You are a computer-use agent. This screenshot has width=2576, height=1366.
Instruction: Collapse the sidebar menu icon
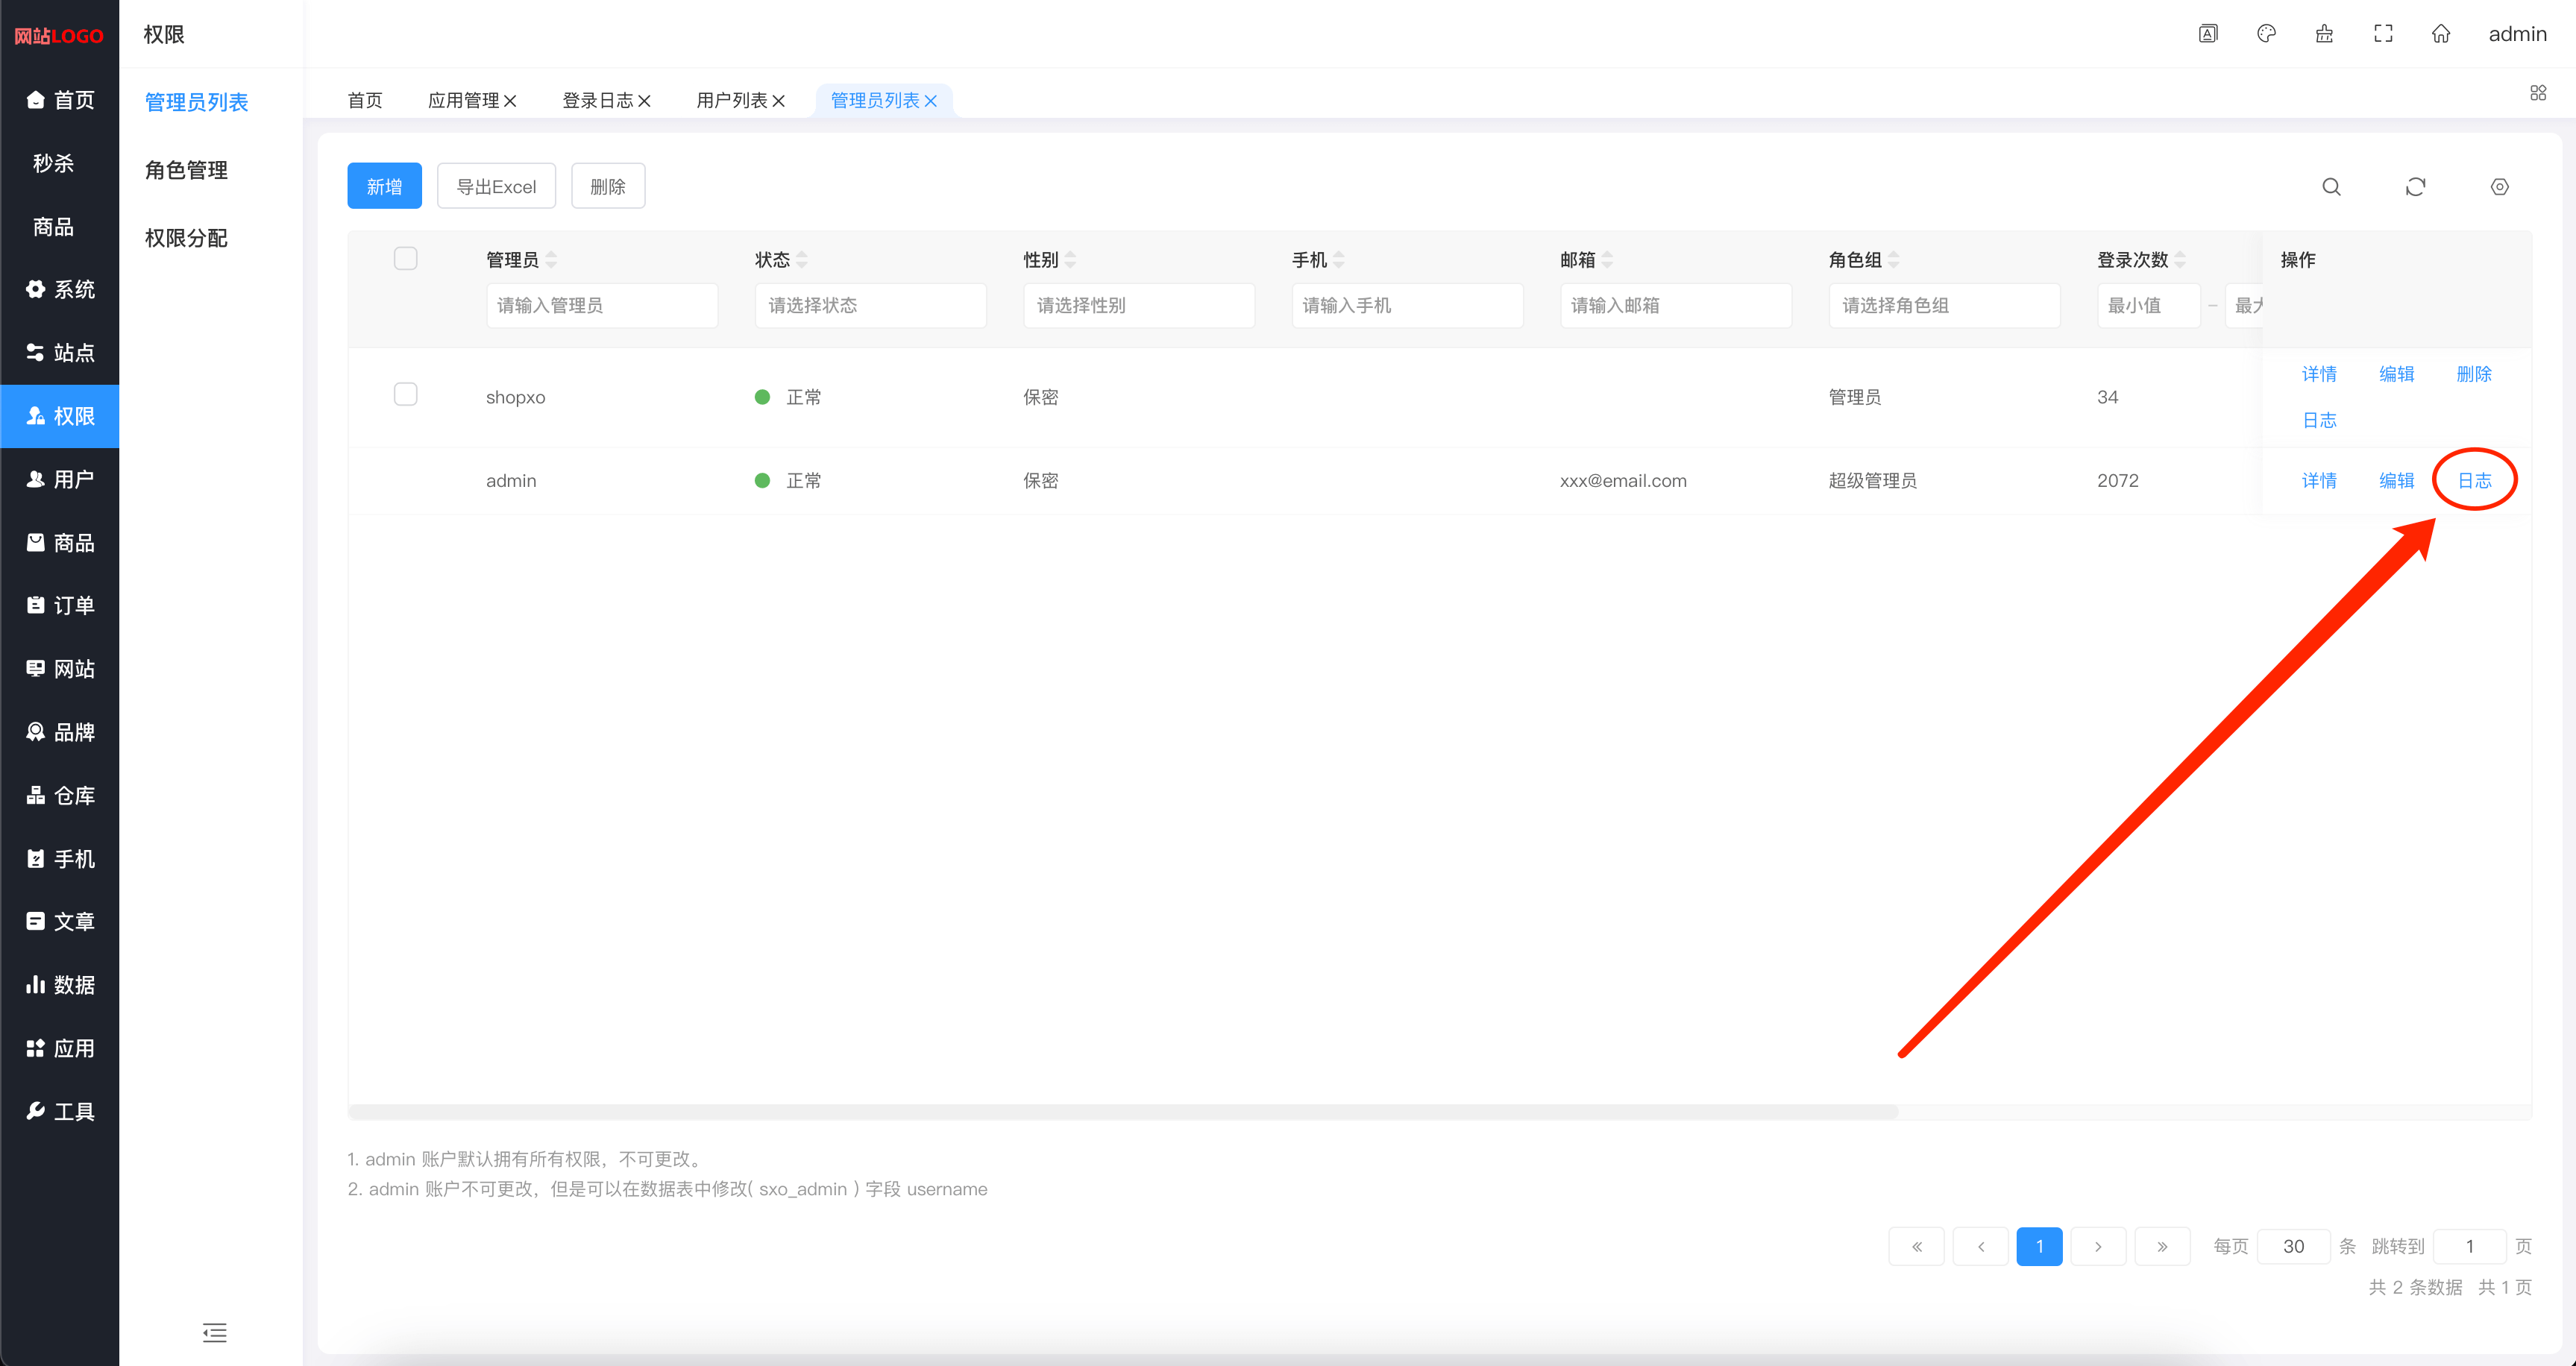(x=214, y=1332)
